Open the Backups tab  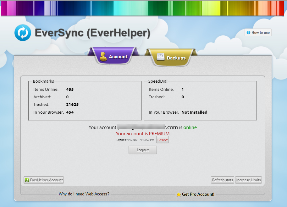pos(171,58)
